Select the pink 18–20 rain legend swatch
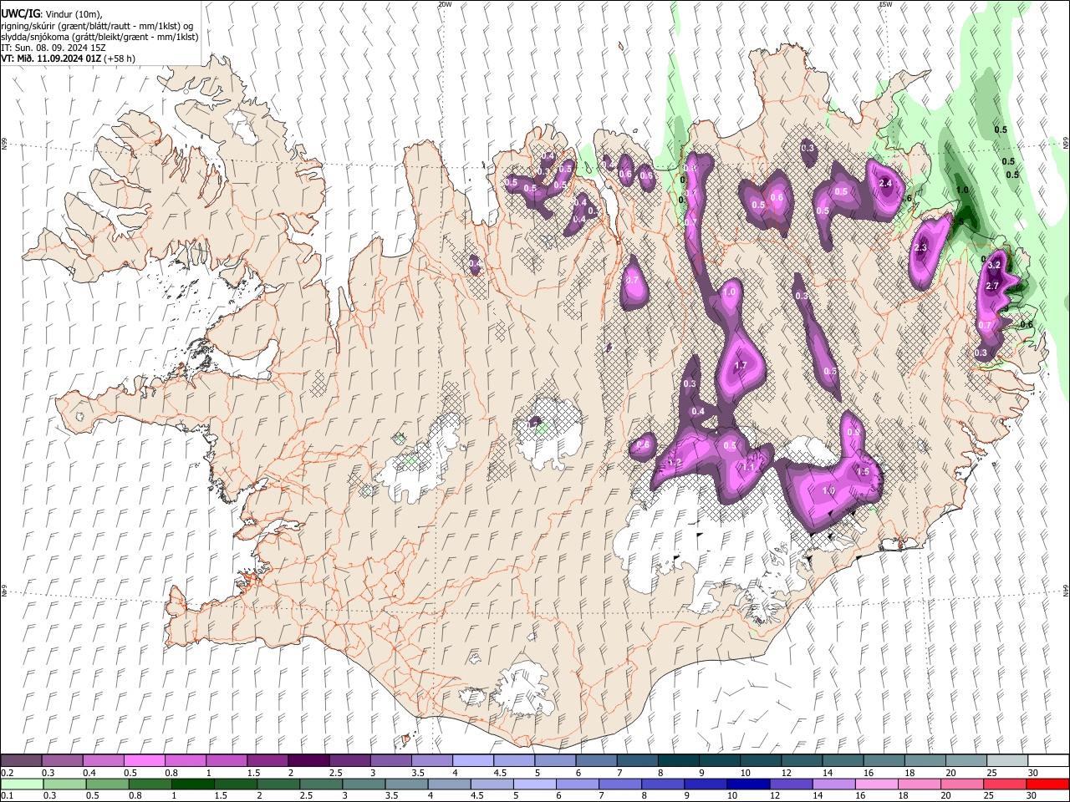Image resolution: width=1070 pixels, height=802 pixels. (919, 784)
